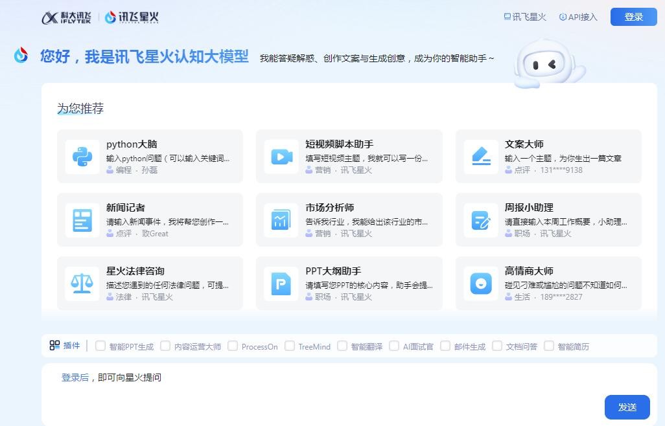Open the 新闻记者 title
665x426 pixels.
click(x=126, y=207)
